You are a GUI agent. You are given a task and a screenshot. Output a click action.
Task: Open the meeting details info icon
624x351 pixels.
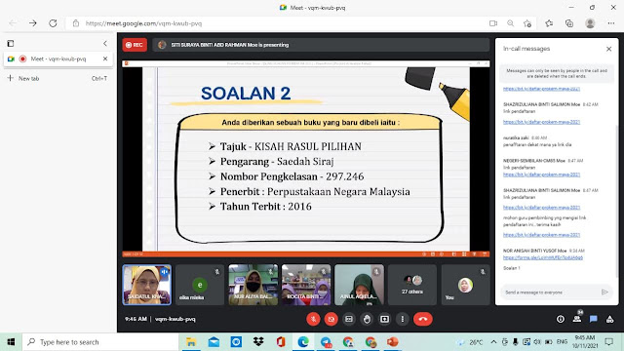561,319
